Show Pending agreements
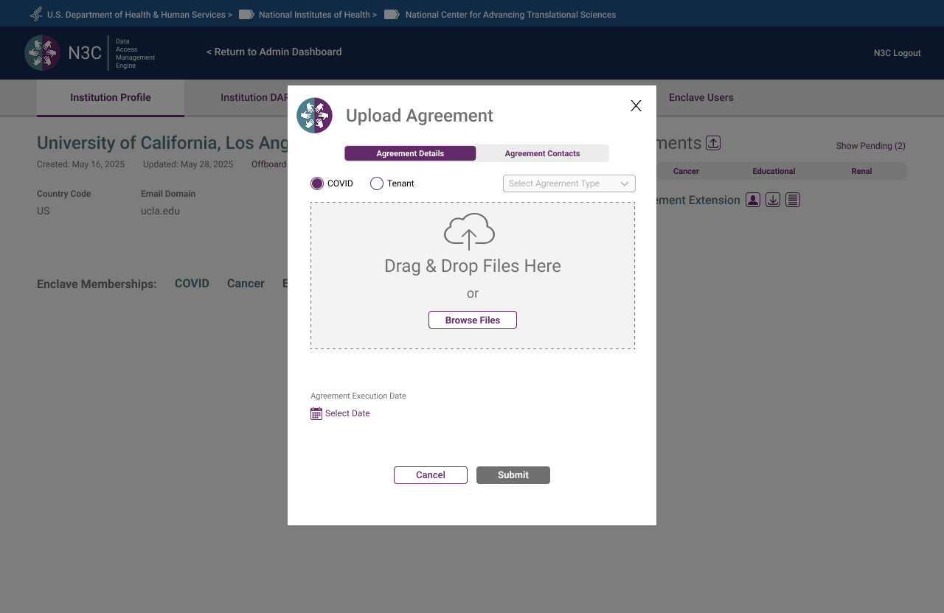 (870, 146)
